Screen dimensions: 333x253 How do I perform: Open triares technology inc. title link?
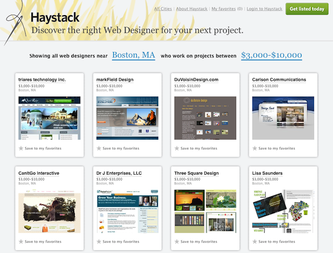tap(42, 79)
